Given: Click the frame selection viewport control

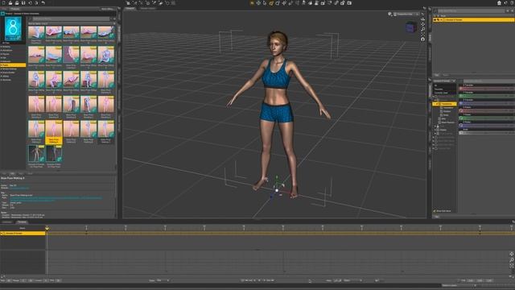Looking at the screenshot, I should click(x=422, y=34).
